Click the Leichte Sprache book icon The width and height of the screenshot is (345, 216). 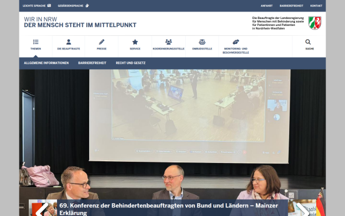[x=49, y=6]
